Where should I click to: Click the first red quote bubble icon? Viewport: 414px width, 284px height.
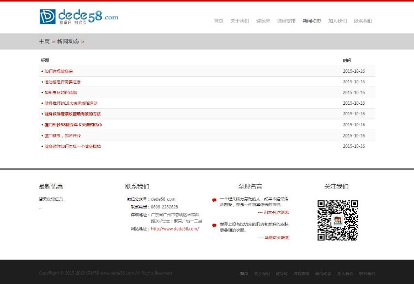[214, 200]
